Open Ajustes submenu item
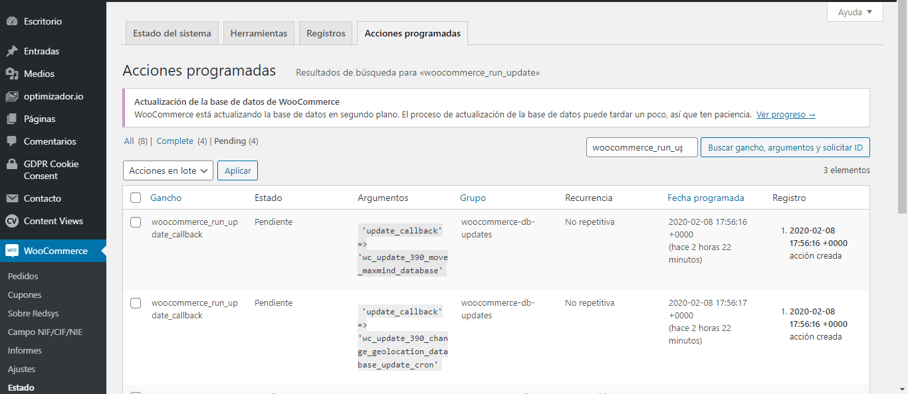This screenshot has width=908, height=394. (x=21, y=369)
